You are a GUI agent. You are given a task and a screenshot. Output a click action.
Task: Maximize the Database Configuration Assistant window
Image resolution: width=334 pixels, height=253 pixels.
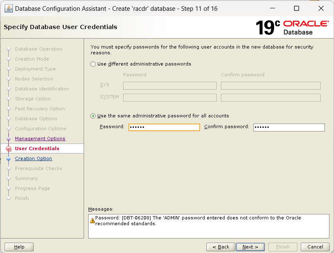[297, 8]
